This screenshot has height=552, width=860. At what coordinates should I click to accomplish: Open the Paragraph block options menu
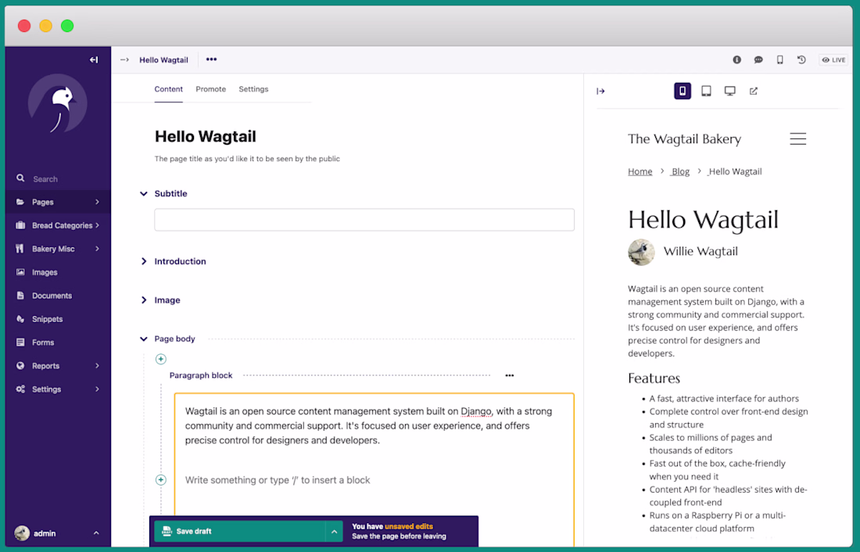[x=510, y=375]
